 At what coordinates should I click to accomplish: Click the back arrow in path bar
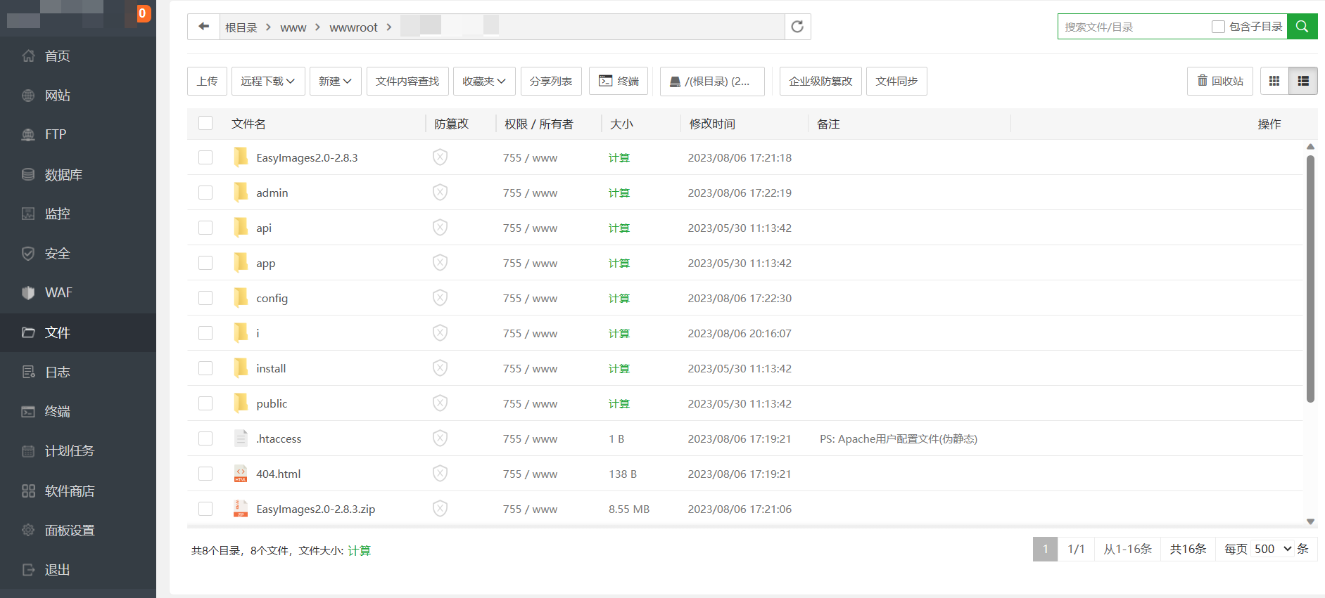[203, 27]
